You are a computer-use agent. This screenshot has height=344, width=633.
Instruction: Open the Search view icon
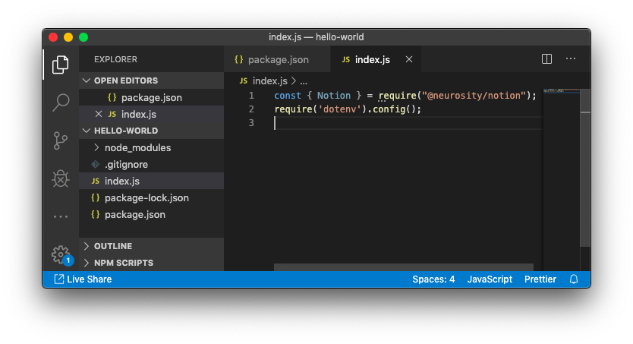coord(61,103)
